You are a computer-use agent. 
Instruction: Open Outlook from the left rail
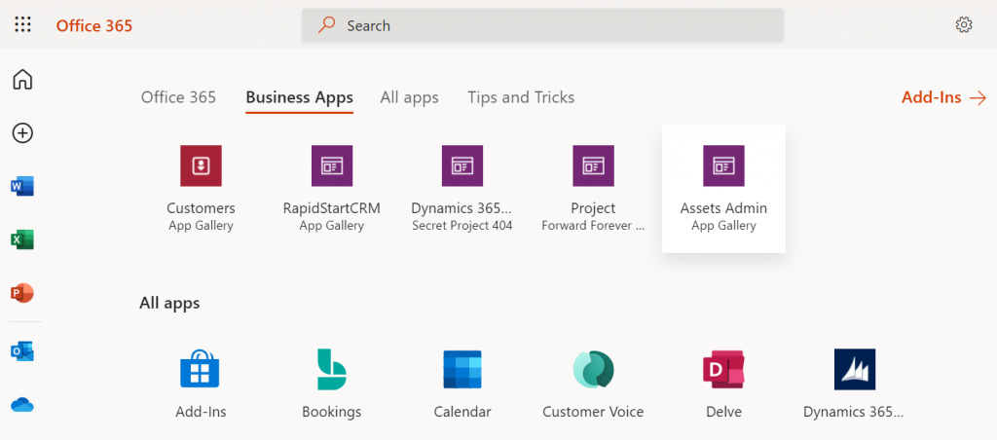22,351
